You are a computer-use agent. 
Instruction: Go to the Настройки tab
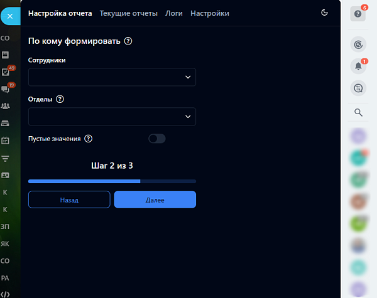[210, 13]
